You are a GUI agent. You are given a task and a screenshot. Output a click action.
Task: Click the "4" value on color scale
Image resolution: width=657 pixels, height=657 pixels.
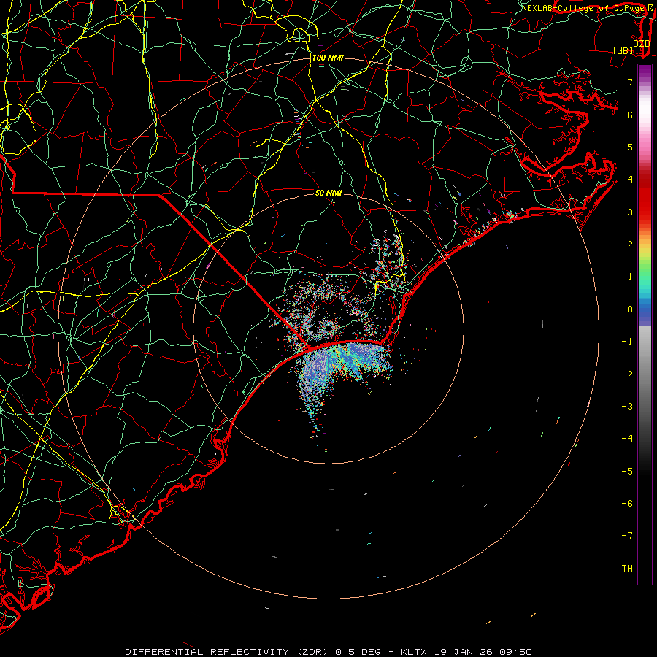630,180
